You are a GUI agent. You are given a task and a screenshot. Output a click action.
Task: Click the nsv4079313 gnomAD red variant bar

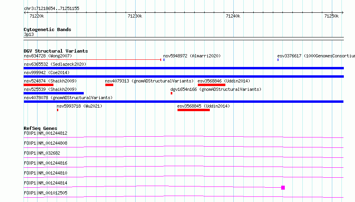(x=109, y=85)
